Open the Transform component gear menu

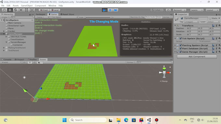click(219, 25)
